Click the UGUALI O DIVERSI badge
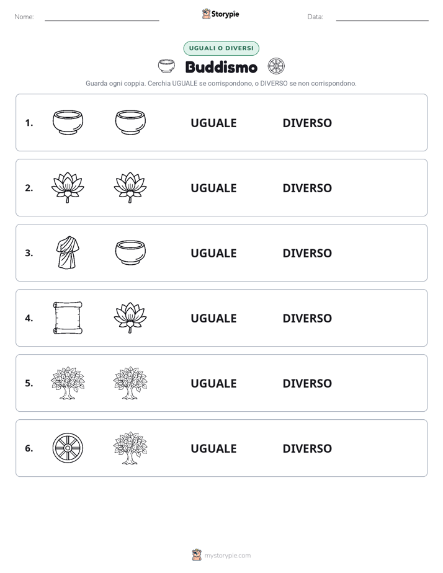This screenshot has height=573, width=443. [221, 48]
